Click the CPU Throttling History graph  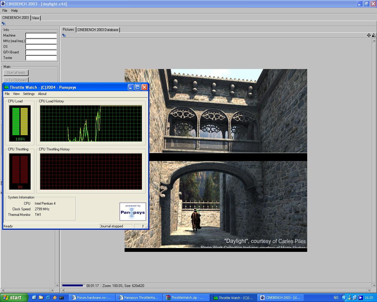tap(91, 172)
